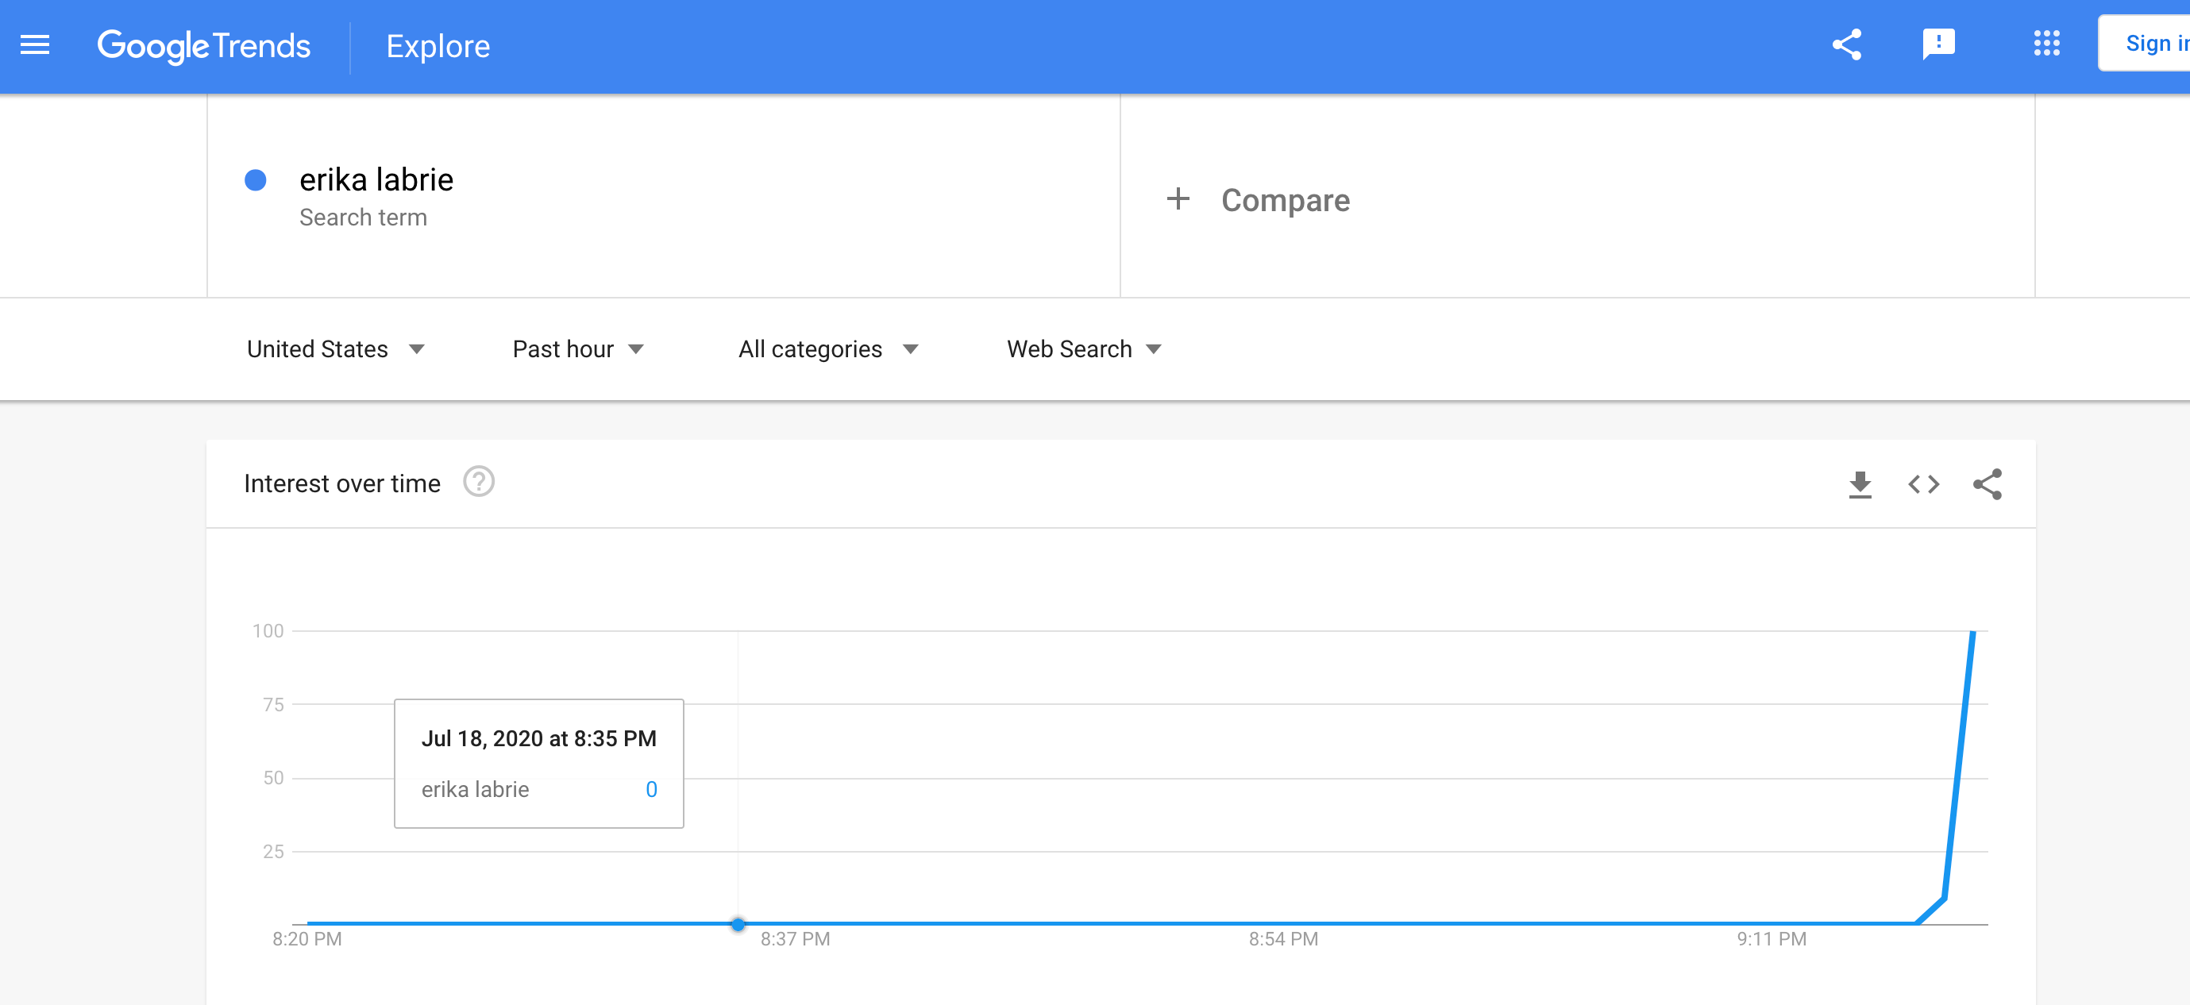The width and height of the screenshot is (2190, 1005).
Task: Click the share icon in the top bar
Action: tap(1846, 45)
